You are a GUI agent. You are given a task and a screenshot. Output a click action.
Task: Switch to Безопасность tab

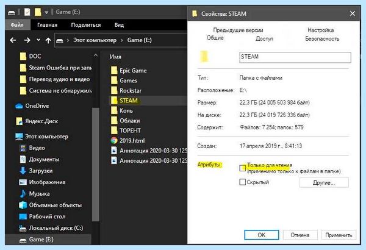(322, 39)
